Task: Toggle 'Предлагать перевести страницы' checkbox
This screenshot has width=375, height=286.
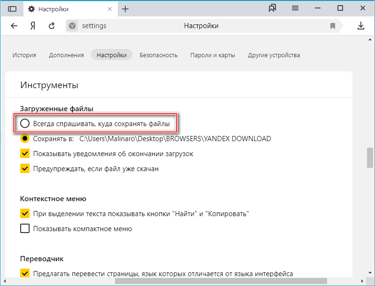Action: tap(25, 273)
